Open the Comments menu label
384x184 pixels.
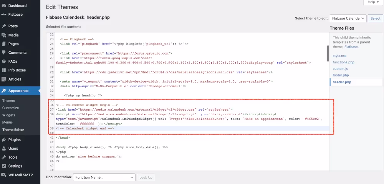pyautogui.click(x=17, y=53)
